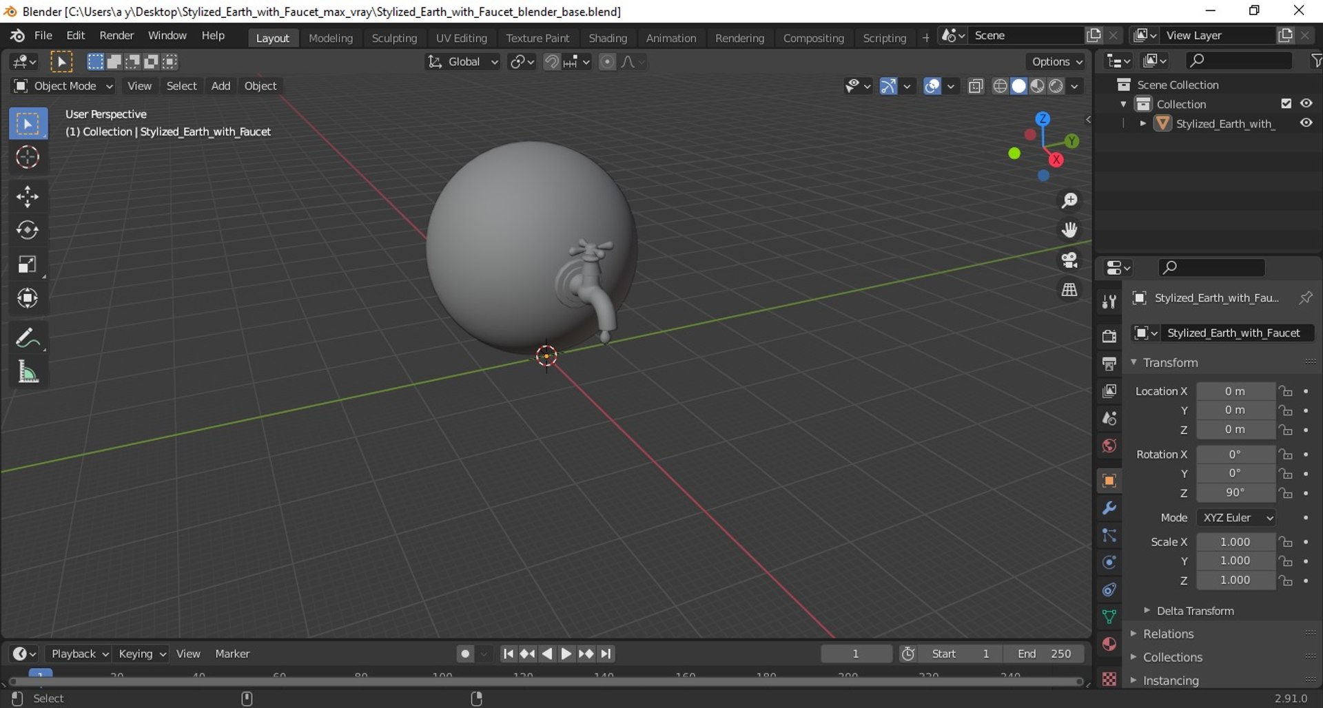The height and width of the screenshot is (708, 1323).
Task: Jump to the first frame
Action: point(508,654)
